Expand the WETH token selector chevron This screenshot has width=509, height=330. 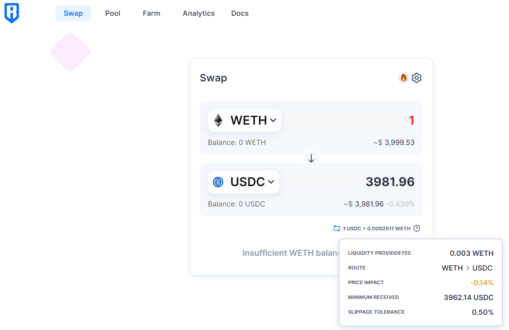(x=273, y=121)
